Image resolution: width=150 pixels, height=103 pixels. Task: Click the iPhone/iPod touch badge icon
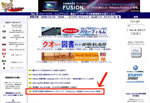coord(4,50)
